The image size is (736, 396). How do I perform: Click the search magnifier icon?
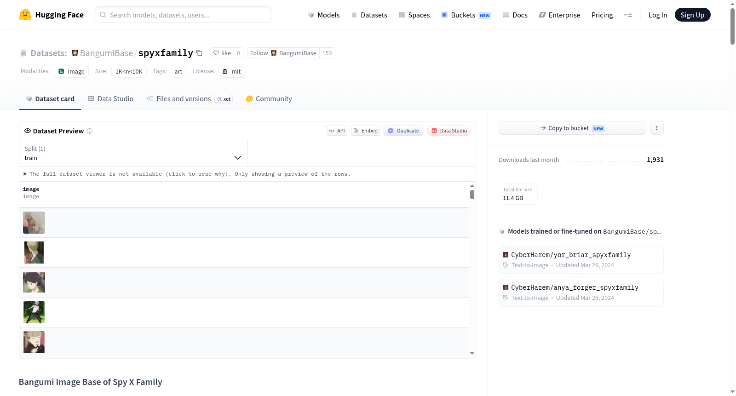(x=103, y=15)
